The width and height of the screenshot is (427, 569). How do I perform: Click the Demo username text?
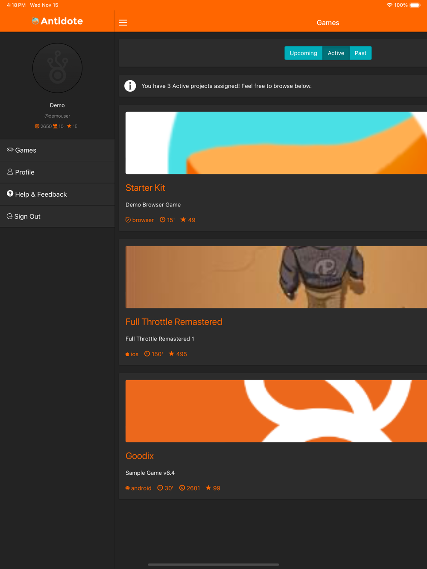pyautogui.click(x=57, y=105)
